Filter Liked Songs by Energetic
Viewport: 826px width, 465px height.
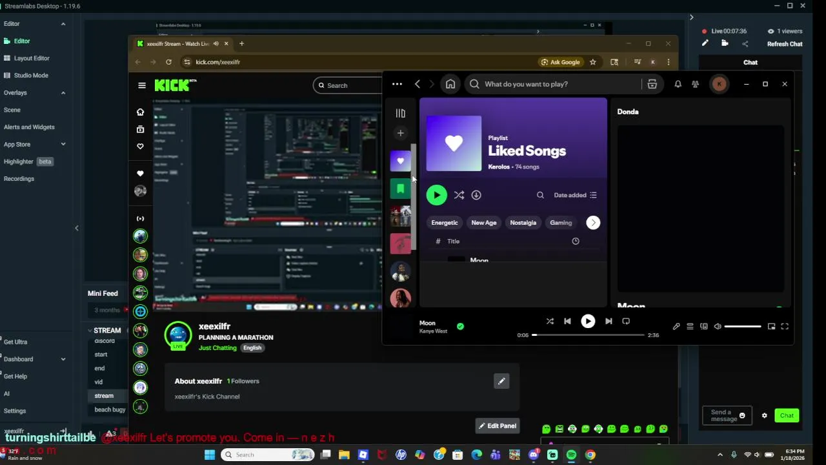point(445,223)
